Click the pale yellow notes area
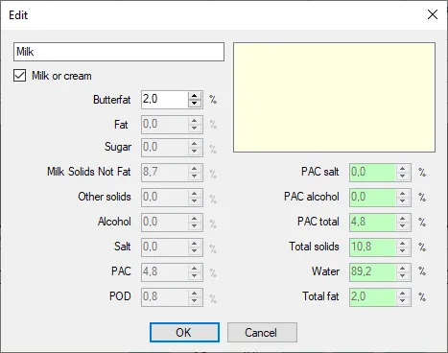The width and height of the screenshot is (448, 353). pyautogui.click(x=334, y=97)
